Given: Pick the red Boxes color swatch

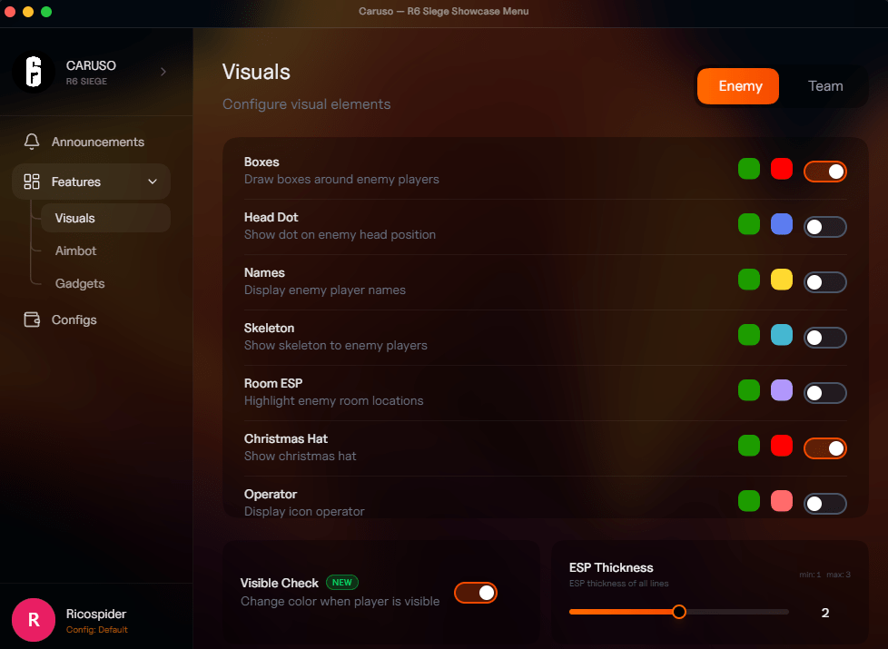Looking at the screenshot, I should (x=782, y=169).
